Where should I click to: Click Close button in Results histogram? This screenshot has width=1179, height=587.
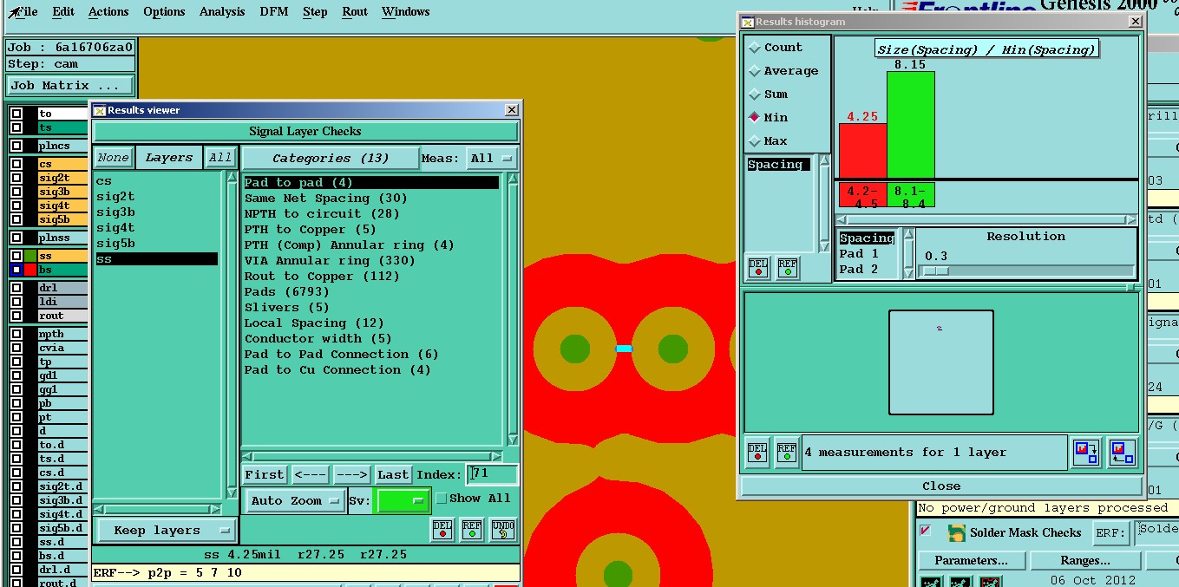pos(941,486)
